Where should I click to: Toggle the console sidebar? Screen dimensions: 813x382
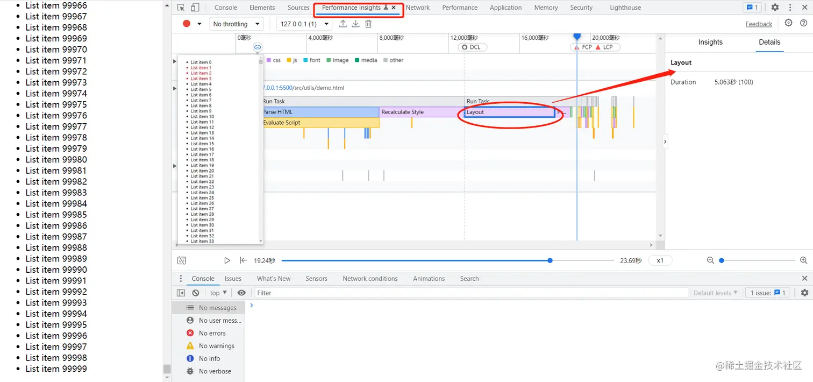tap(181, 293)
